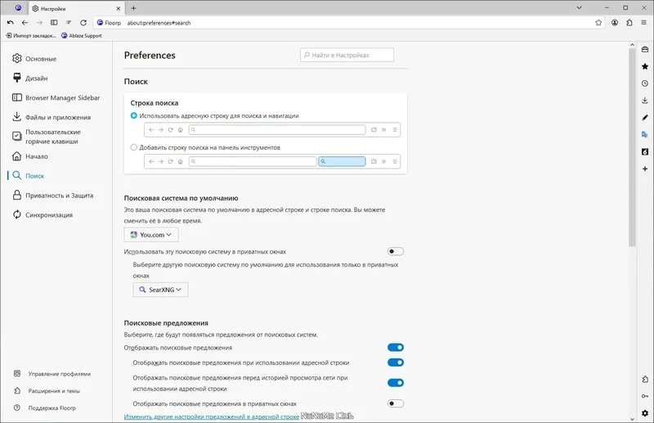Expand the SearXNG private search engine dropdown
This screenshot has height=423, width=654.
[160, 290]
